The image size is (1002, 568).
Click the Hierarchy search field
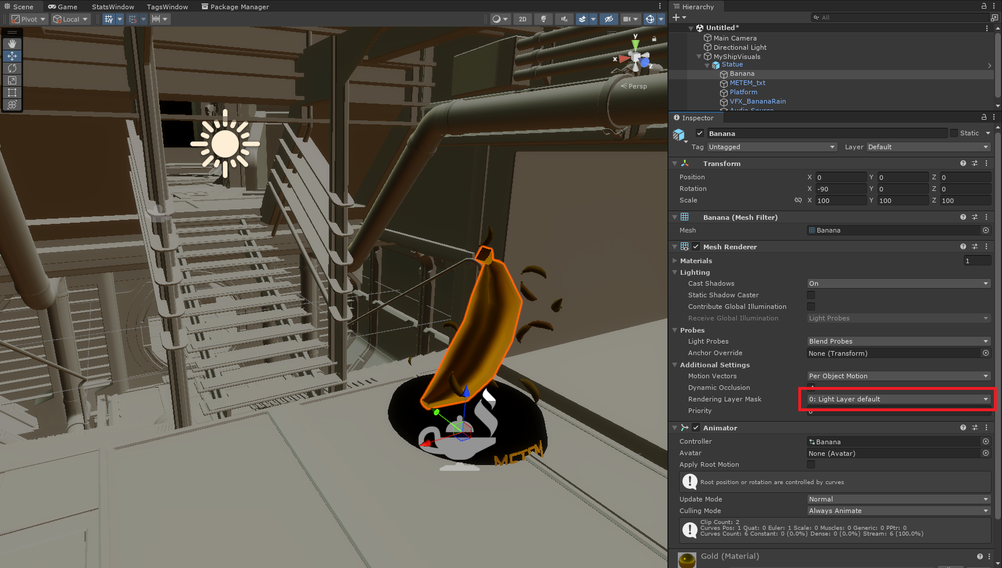coord(900,17)
